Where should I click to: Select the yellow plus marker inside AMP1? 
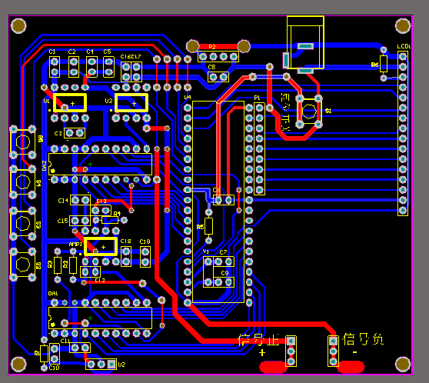coord(103,247)
